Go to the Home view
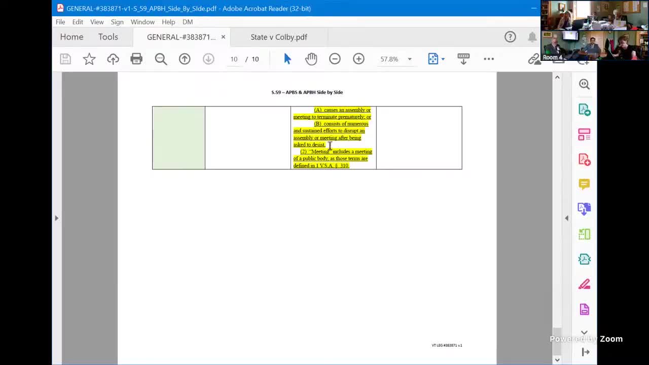The height and width of the screenshot is (365, 649). [71, 37]
